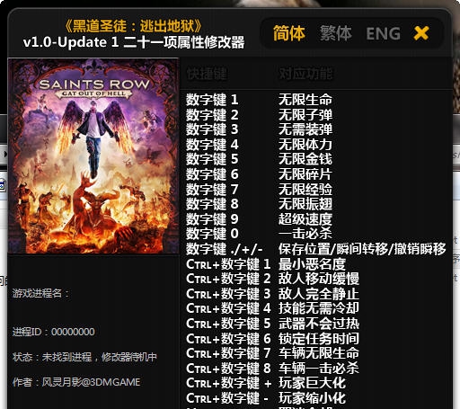Screen dimensions: 460x409
Task: Select the 敌人完全静止 option
Action: (x=319, y=294)
